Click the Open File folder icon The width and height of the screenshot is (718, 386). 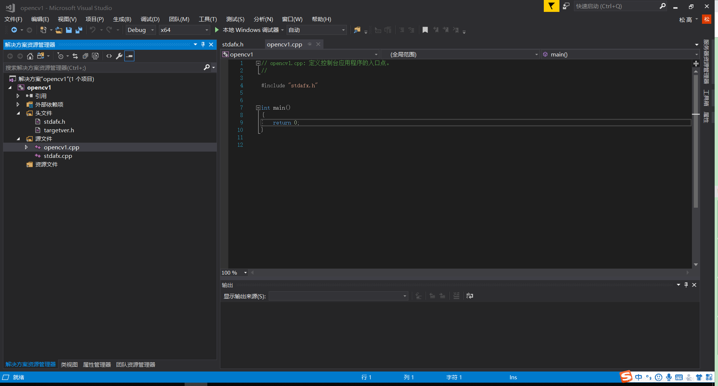tap(59, 30)
